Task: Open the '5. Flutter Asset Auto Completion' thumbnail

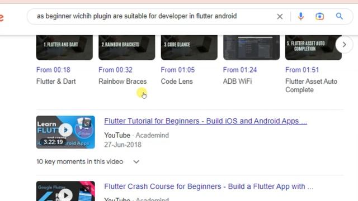Action: click(x=313, y=47)
